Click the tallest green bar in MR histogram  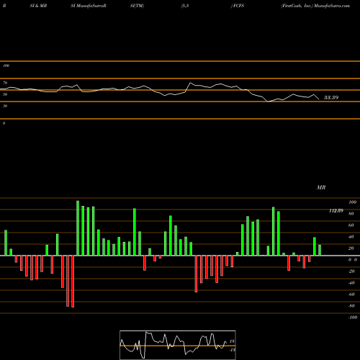pyautogui.click(x=78, y=228)
